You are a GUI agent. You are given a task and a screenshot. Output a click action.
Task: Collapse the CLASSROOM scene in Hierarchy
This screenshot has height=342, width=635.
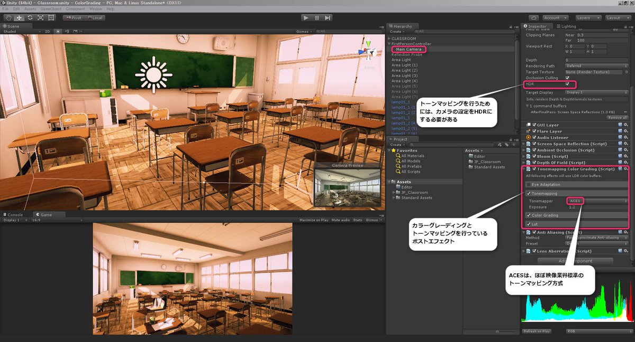click(x=389, y=39)
